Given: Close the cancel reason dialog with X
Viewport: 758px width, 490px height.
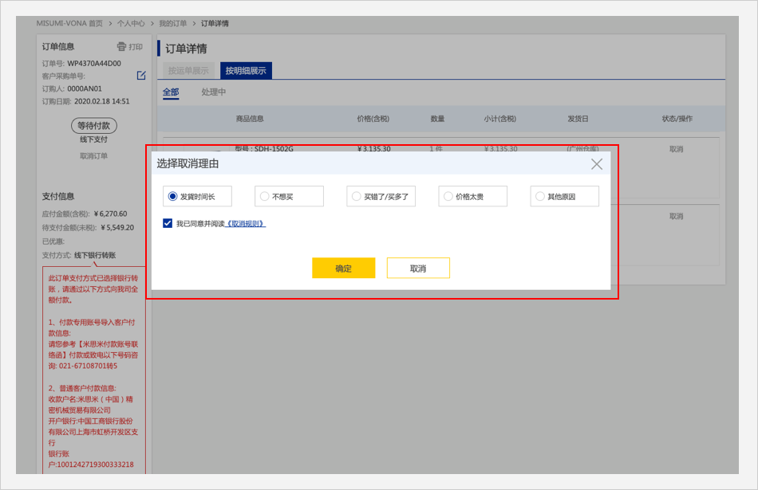Looking at the screenshot, I should (597, 164).
